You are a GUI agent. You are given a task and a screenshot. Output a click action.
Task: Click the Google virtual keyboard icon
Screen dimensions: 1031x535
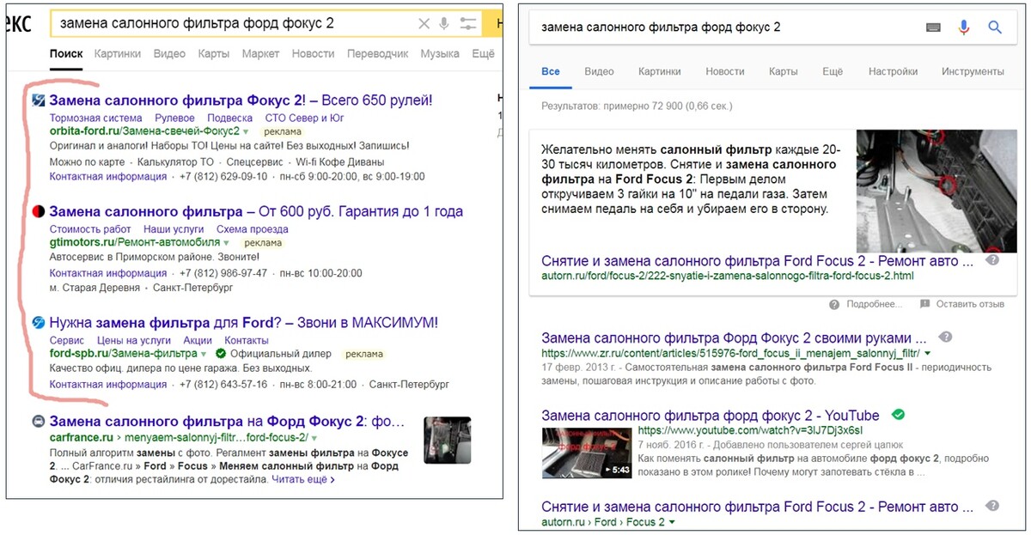[934, 27]
